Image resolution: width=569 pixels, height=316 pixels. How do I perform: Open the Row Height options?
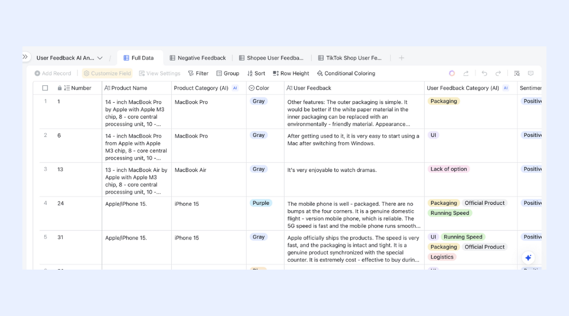click(291, 73)
